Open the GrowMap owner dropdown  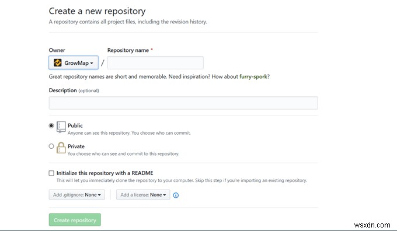[74, 63]
